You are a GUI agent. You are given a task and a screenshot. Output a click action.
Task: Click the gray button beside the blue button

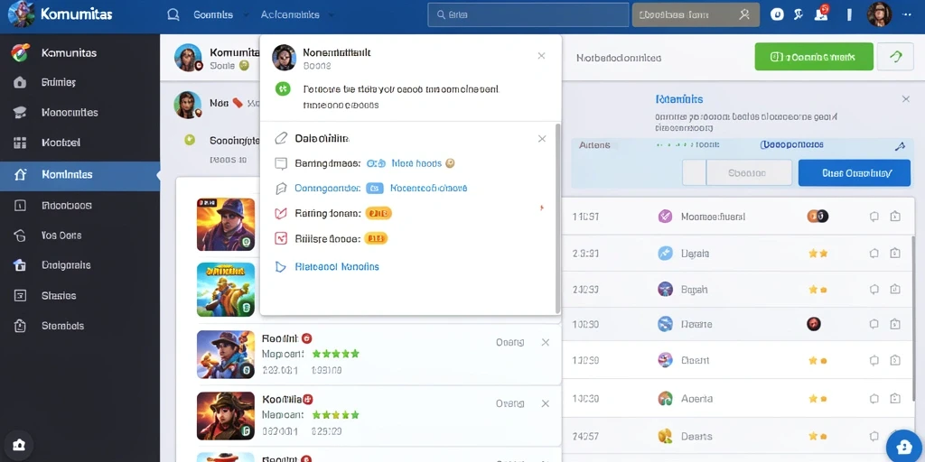pos(749,173)
